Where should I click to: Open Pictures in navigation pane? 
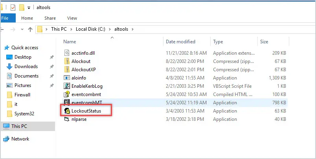23,85
